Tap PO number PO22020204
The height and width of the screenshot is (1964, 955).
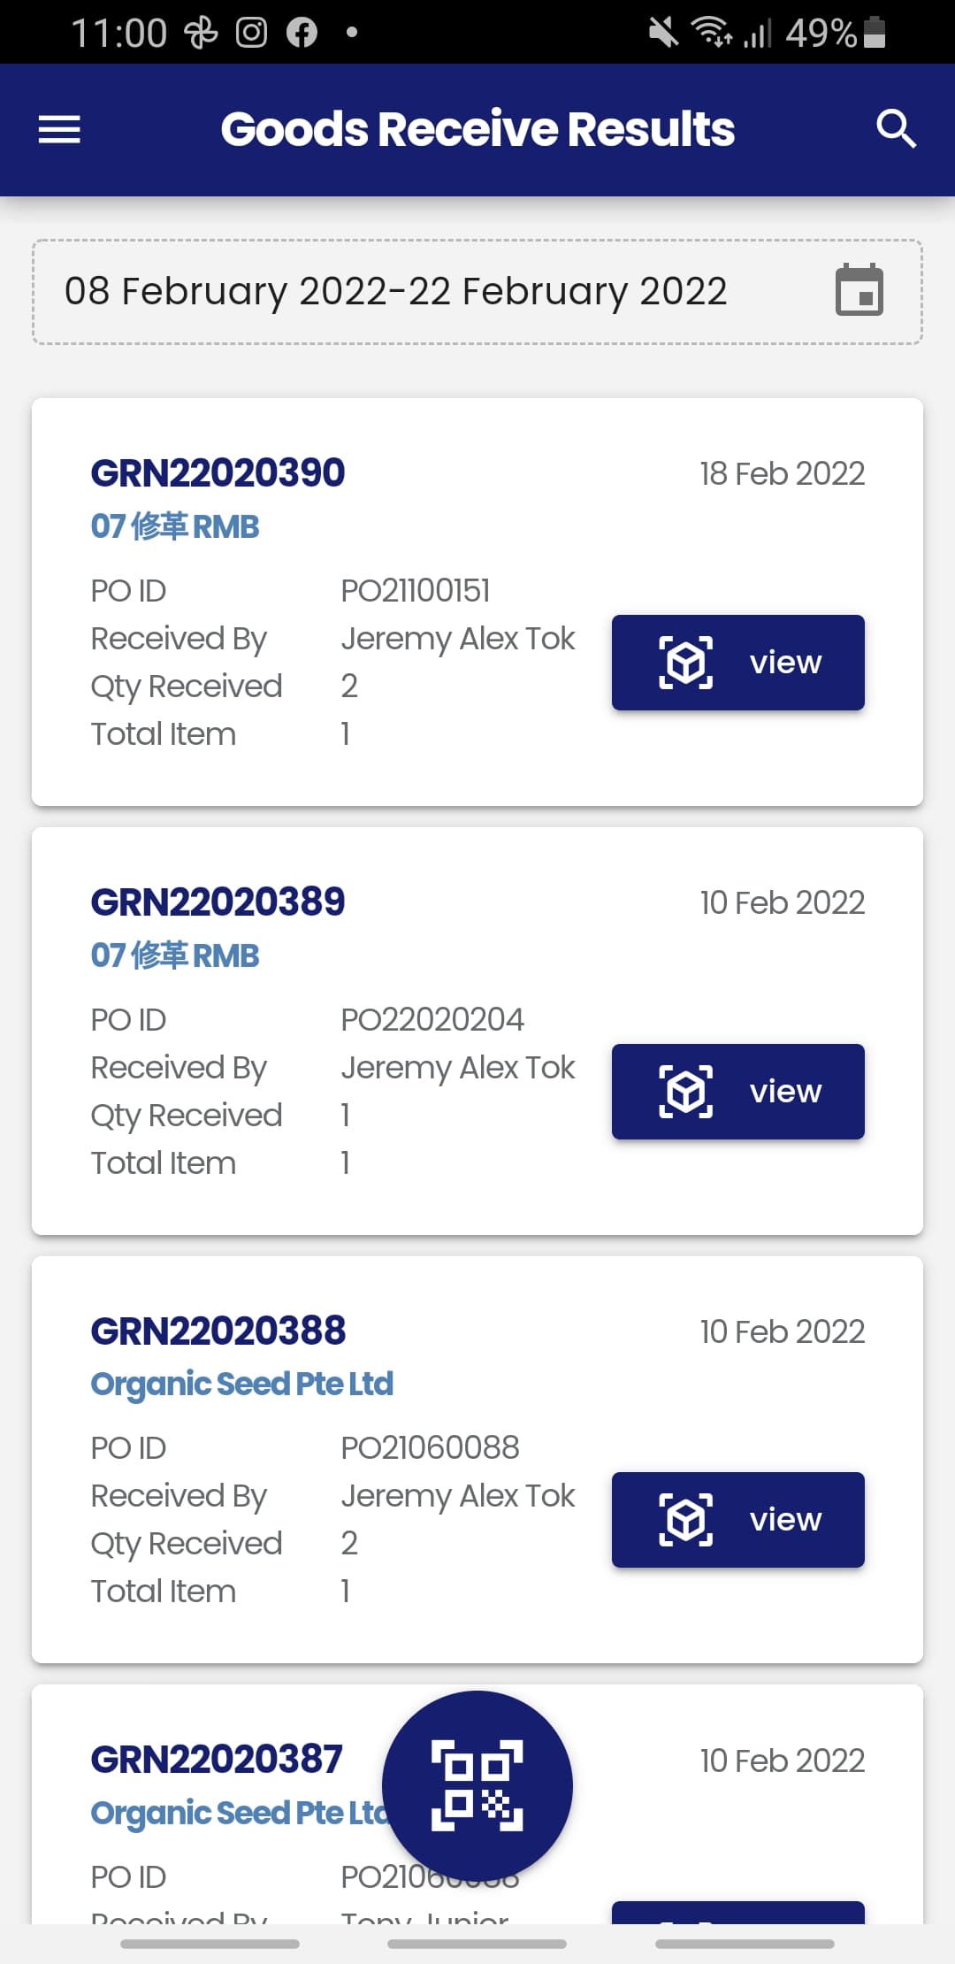pos(432,1019)
